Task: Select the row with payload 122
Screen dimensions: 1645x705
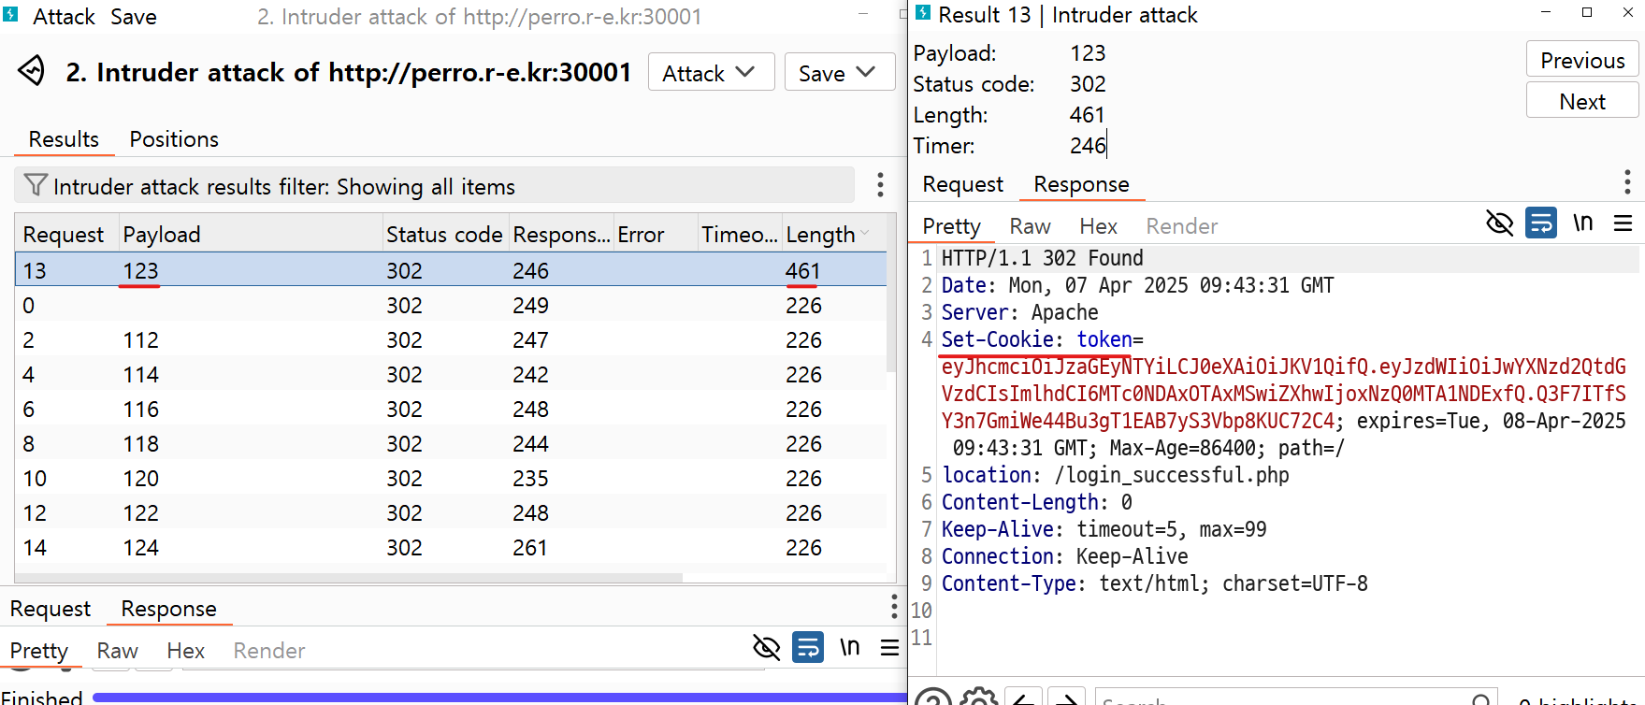Action: coord(451,512)
